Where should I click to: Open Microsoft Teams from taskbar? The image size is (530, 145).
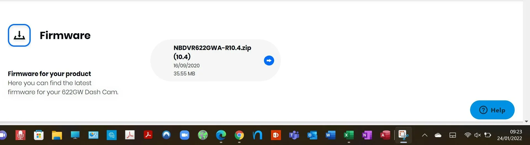tap(294, 135)
